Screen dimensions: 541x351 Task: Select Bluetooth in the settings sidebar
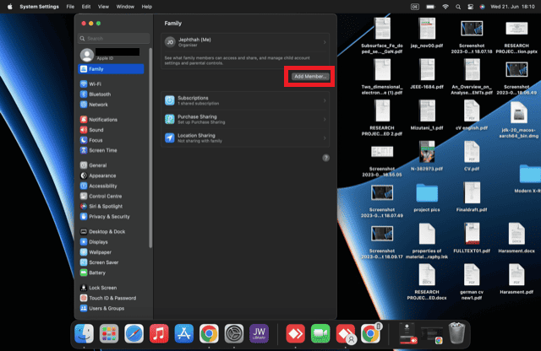pyautogui.click(x=100, y=94)
